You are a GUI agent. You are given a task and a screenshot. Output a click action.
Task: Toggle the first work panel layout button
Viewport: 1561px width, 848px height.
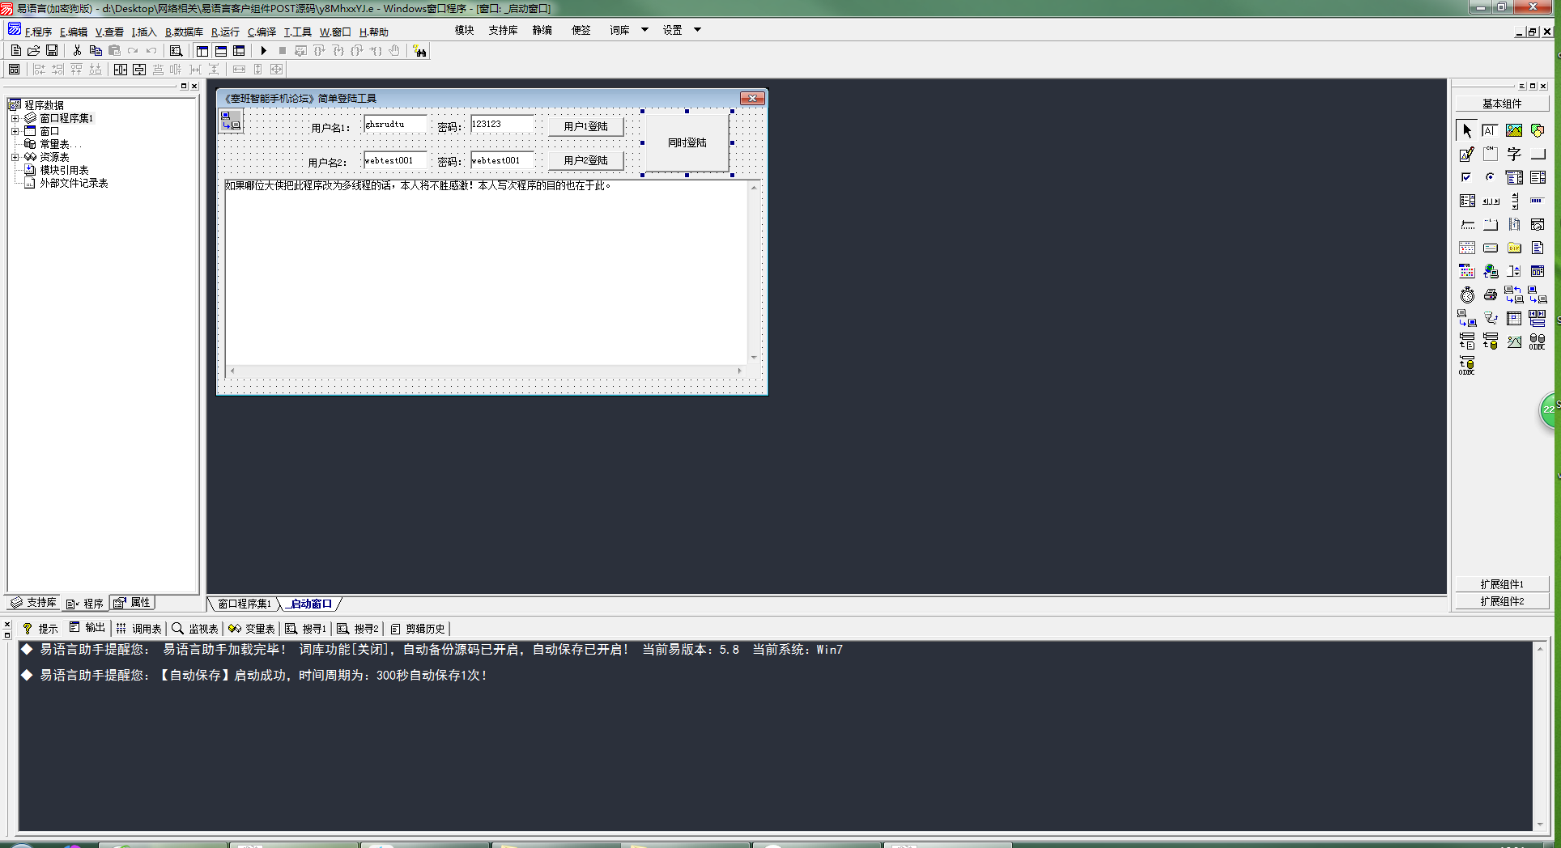(202, 50)
